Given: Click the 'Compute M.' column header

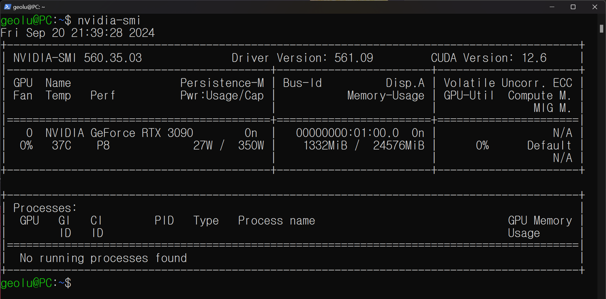Looking at the screenshot, I should [x=540, y=96].
